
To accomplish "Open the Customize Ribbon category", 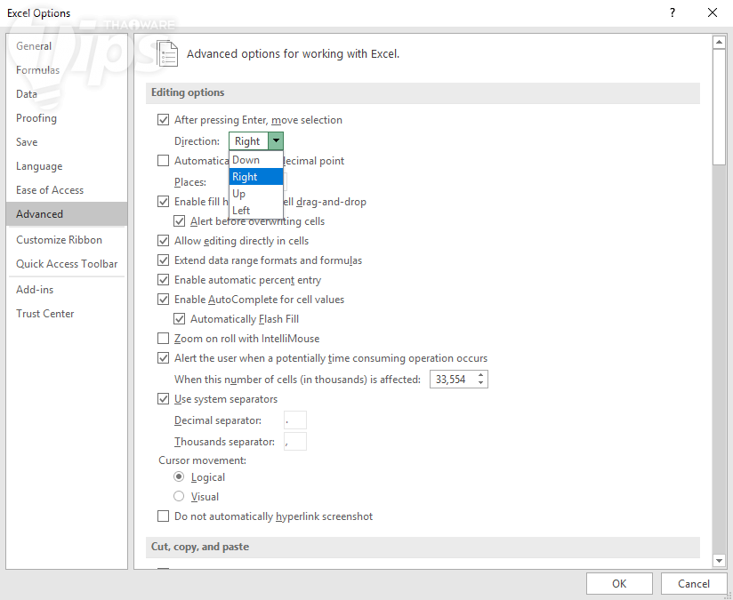I will (67, 240).
